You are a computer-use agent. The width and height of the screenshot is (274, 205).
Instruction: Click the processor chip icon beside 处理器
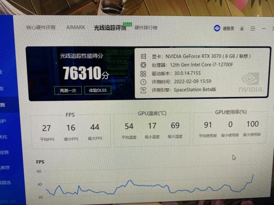coord(143,65)
